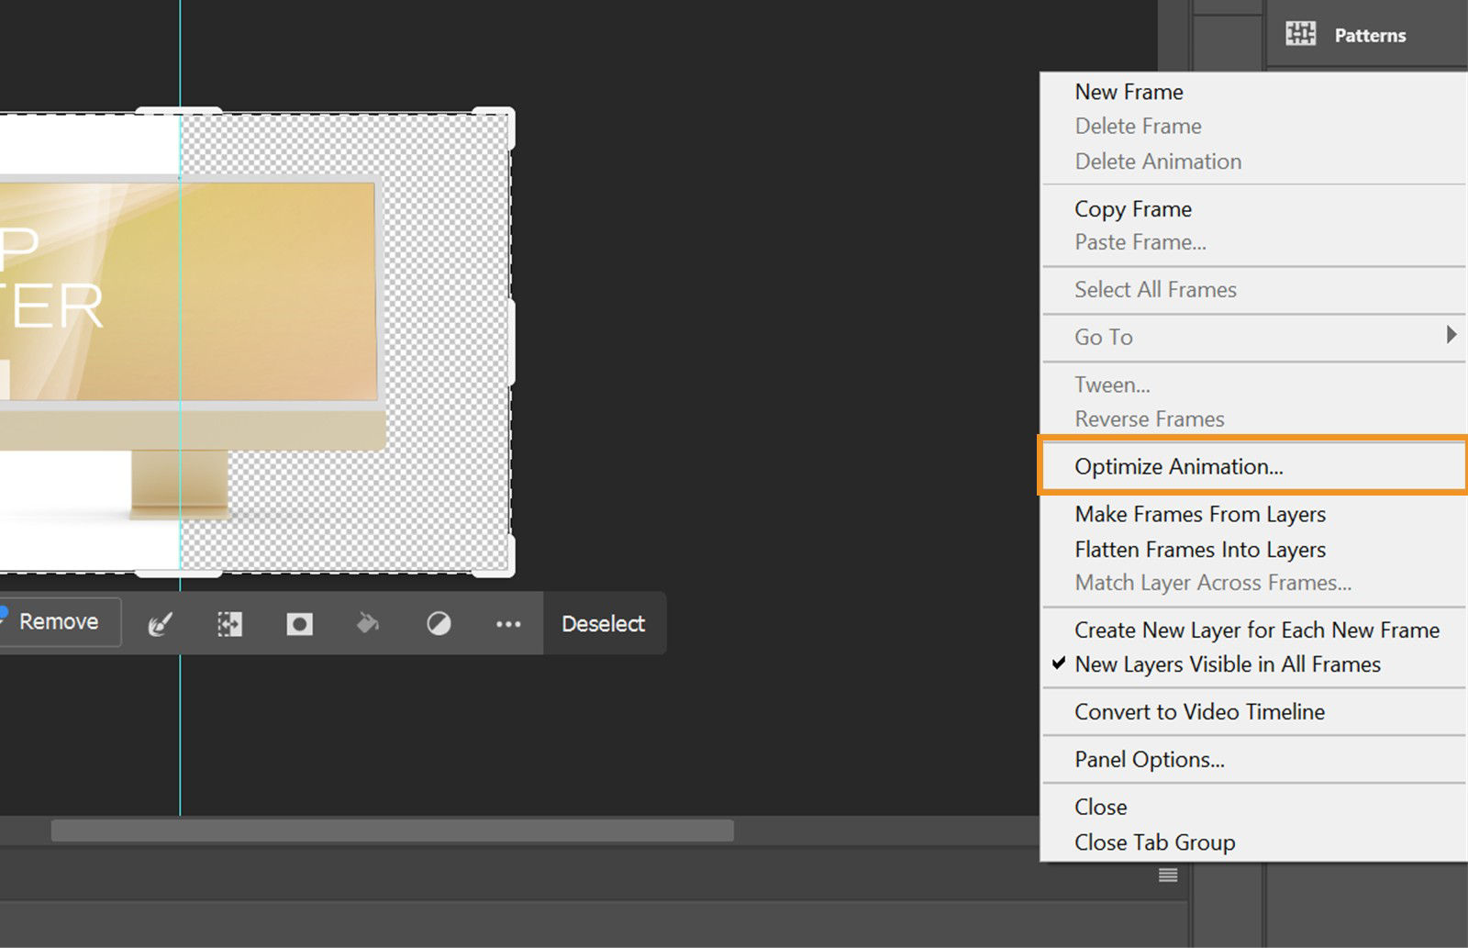Click Make Frames From Layers

click(x=1200, y=514)
